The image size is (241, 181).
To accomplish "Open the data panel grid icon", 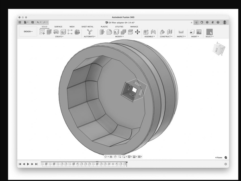I will pos(20,22).
